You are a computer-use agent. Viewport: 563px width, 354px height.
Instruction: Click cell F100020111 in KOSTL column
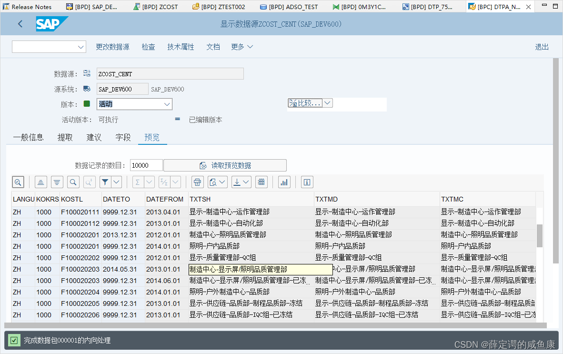tap(80, 212)
